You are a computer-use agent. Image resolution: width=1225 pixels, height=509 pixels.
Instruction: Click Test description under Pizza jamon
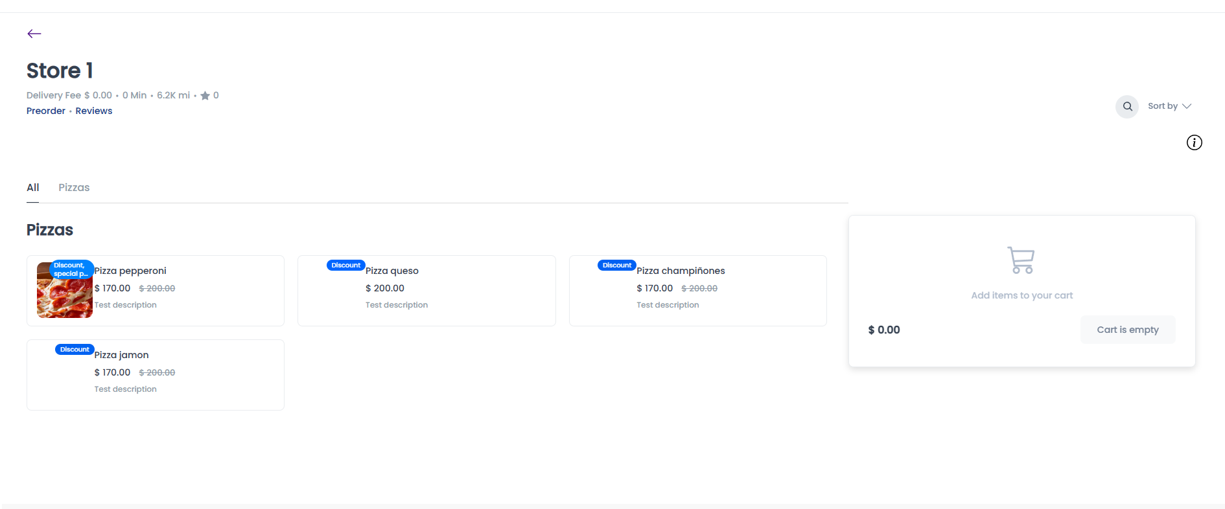126,389
